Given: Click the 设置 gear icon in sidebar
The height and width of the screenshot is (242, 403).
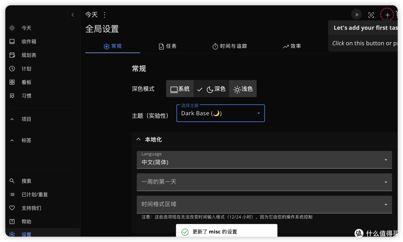Looking at the screenshot, I should 12,234.
